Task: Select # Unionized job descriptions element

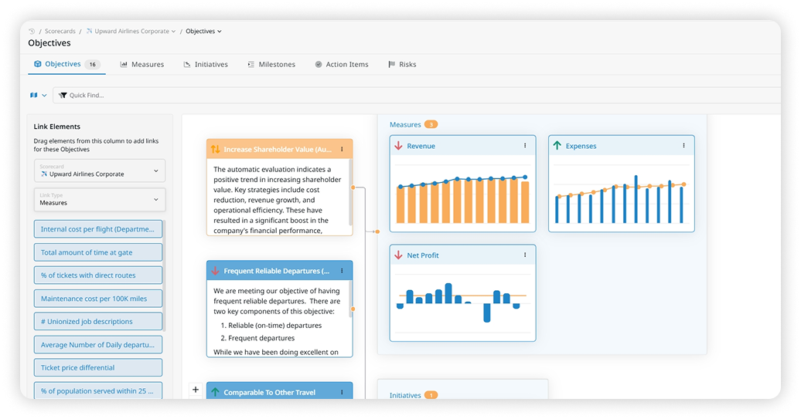Action: click(98, 322)
